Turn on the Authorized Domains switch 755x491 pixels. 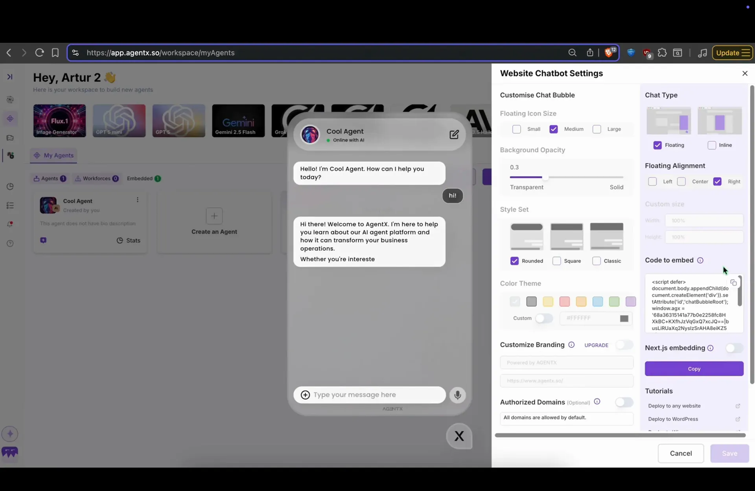coord(624,402)
